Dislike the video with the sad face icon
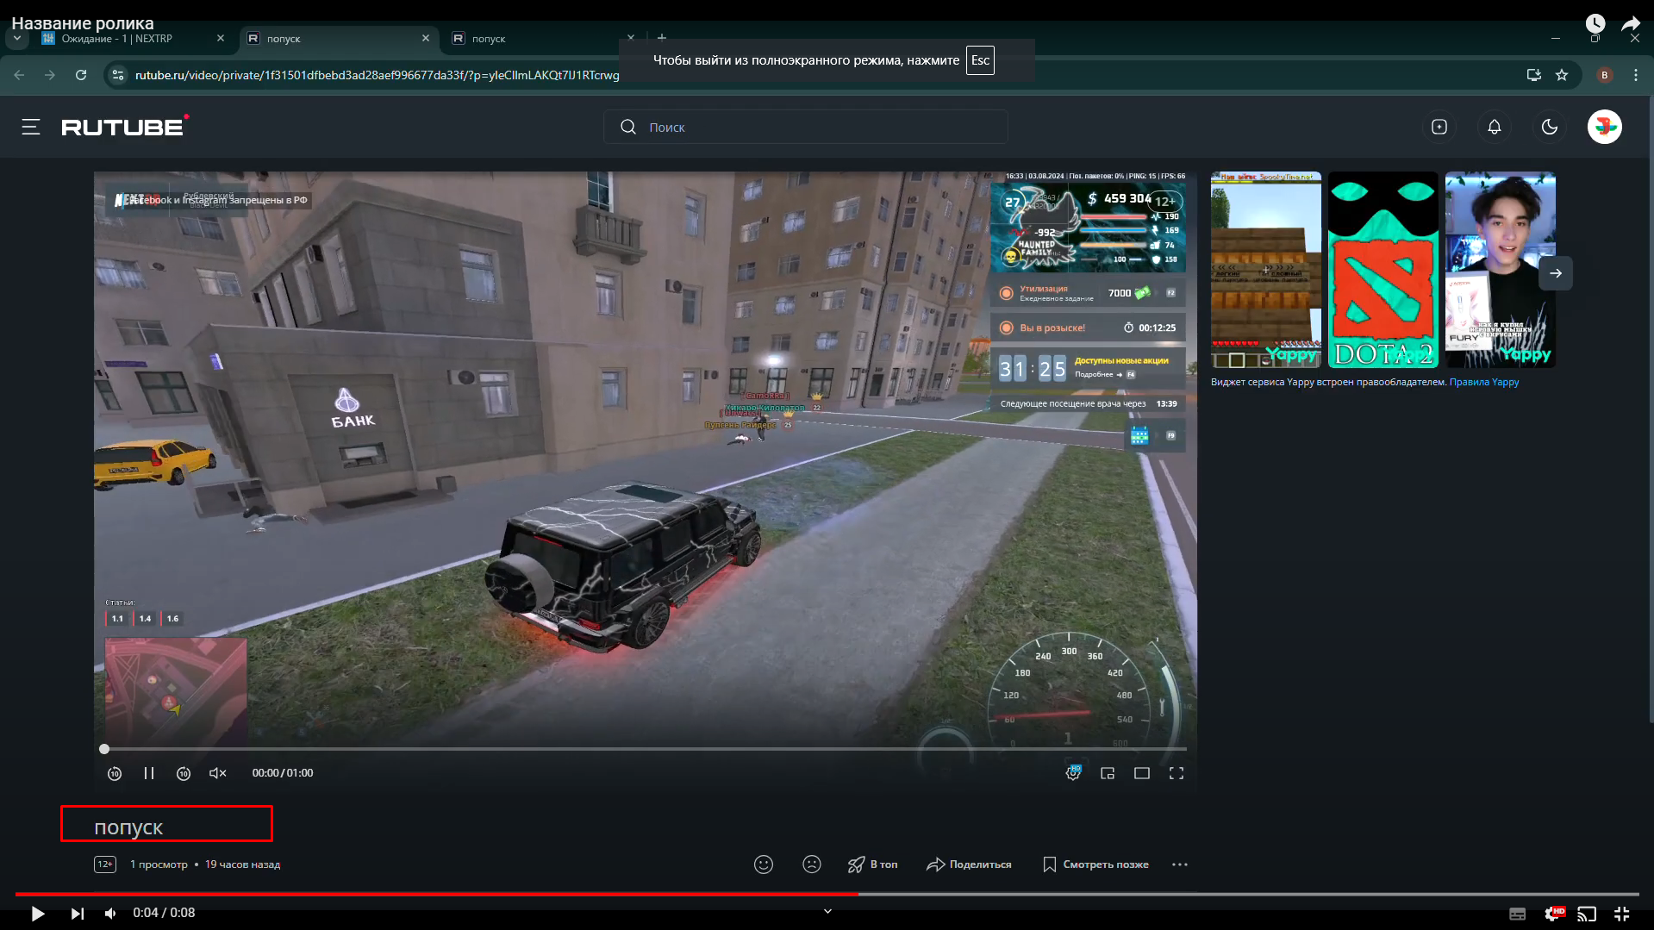The height and width of the screenshot is (930, 1654). coord(812,864)
